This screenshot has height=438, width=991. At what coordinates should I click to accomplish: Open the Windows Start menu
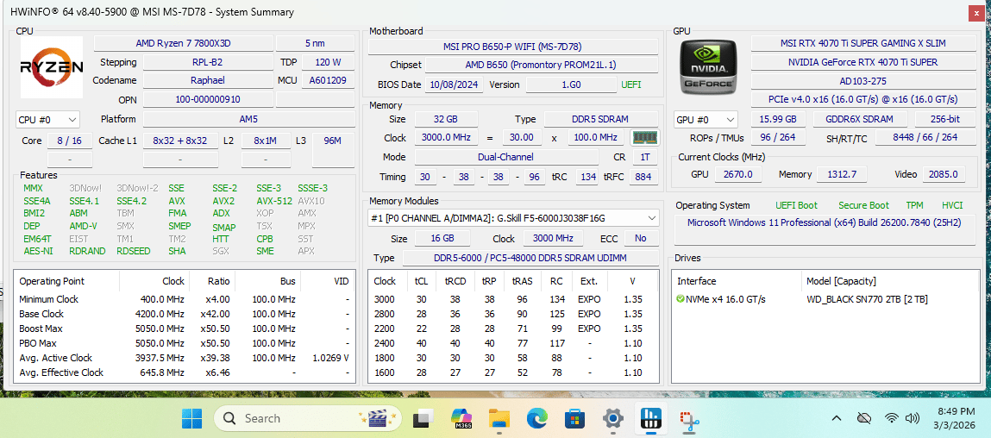click(x=192, y=418)
